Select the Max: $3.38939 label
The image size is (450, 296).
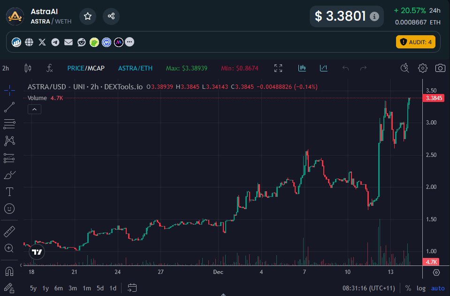click(187, 69)
